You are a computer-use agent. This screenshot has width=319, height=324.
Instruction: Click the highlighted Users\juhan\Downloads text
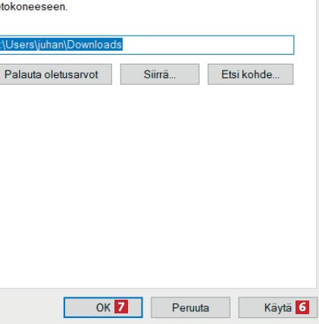(x=61, y=45)
